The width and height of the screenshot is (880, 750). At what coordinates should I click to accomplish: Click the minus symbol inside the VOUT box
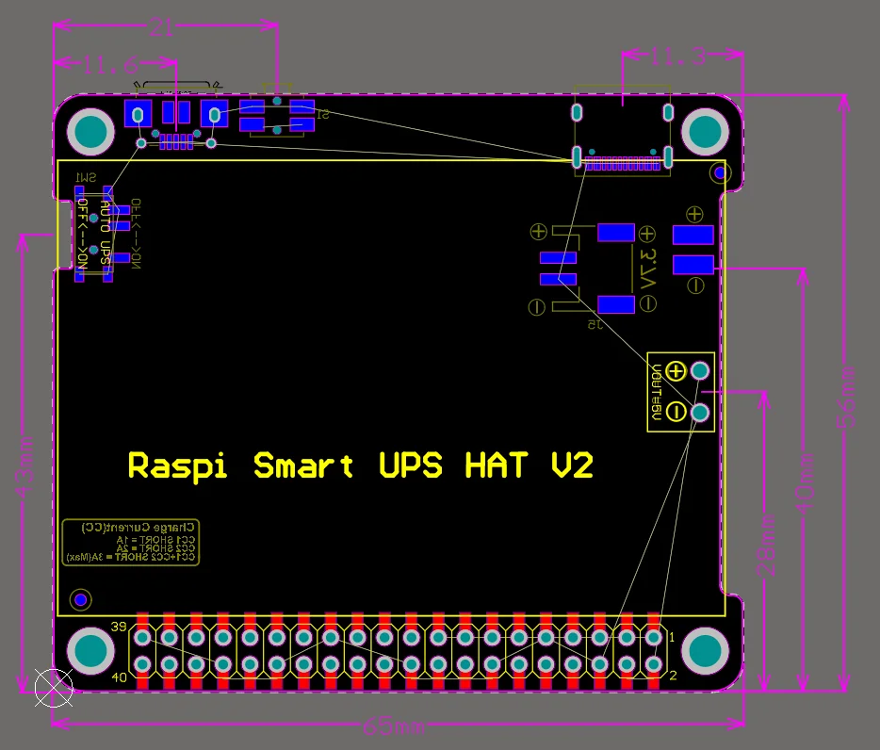(676, 412)
